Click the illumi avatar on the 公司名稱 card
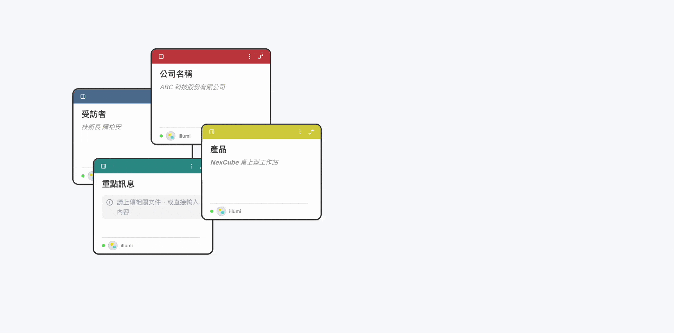Image resolution: width=674 pixels, height=333 pixels. pos(170,136)
